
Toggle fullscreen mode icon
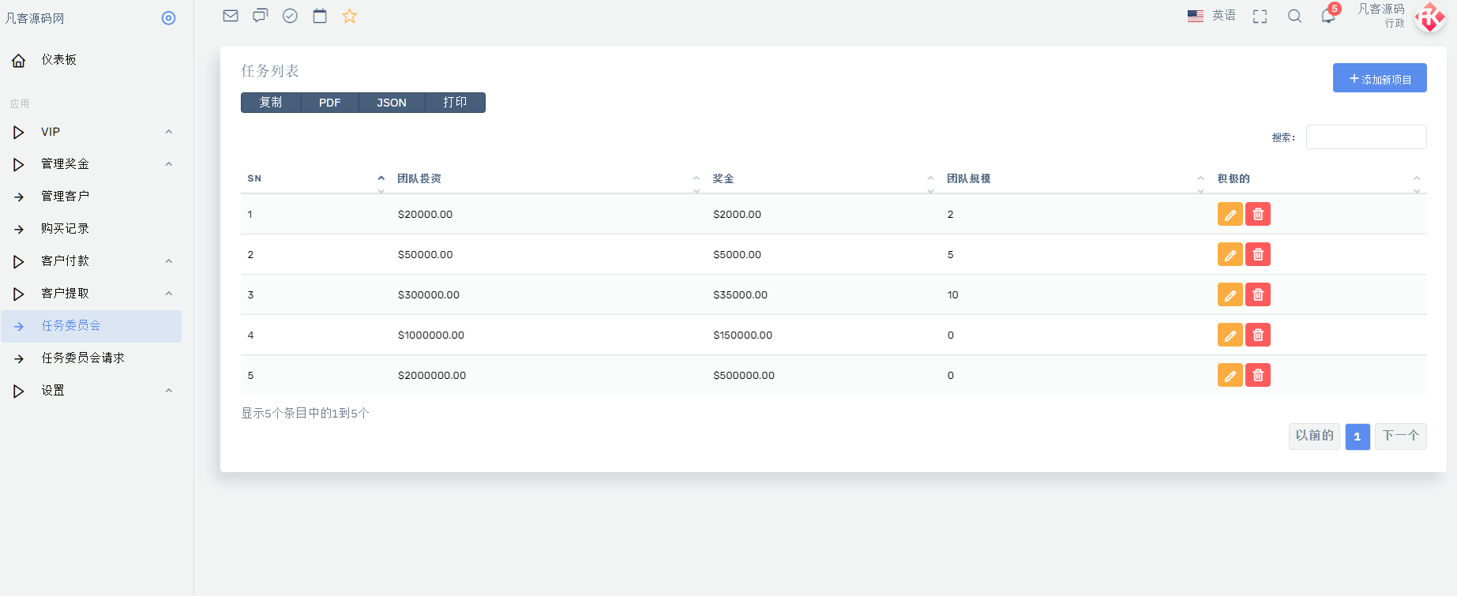1260,17
